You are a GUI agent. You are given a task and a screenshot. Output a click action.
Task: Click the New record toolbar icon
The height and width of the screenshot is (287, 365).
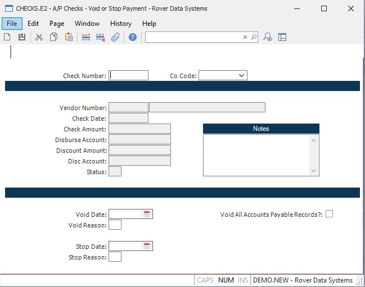(7, 37)
